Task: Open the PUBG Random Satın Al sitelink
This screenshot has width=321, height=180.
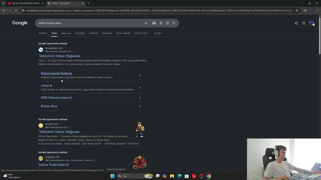Action: click(56, 98)
